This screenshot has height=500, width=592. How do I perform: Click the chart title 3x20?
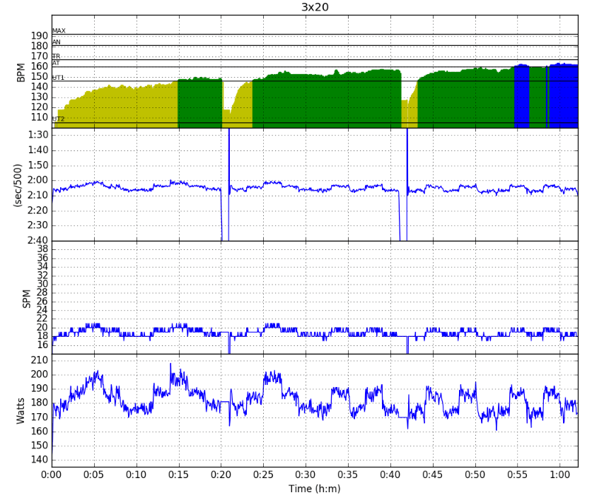315,8
